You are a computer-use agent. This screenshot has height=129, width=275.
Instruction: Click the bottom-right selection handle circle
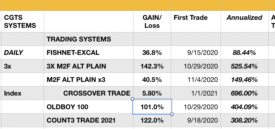coord(172,114)
